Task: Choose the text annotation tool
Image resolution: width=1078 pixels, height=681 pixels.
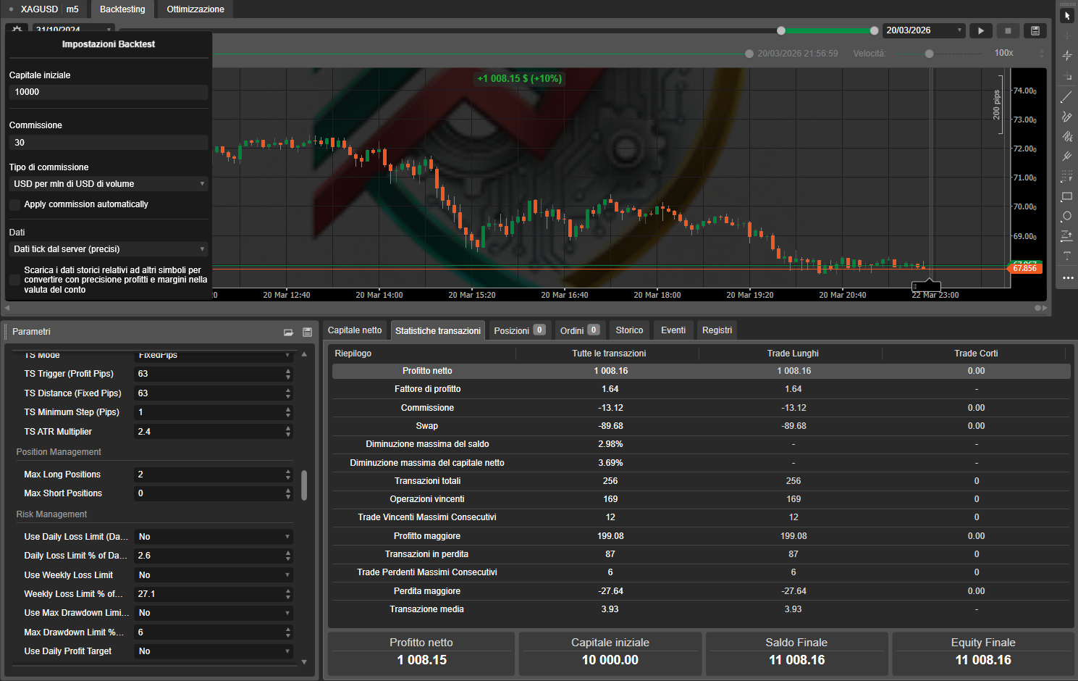Action: pos(1067,255)
